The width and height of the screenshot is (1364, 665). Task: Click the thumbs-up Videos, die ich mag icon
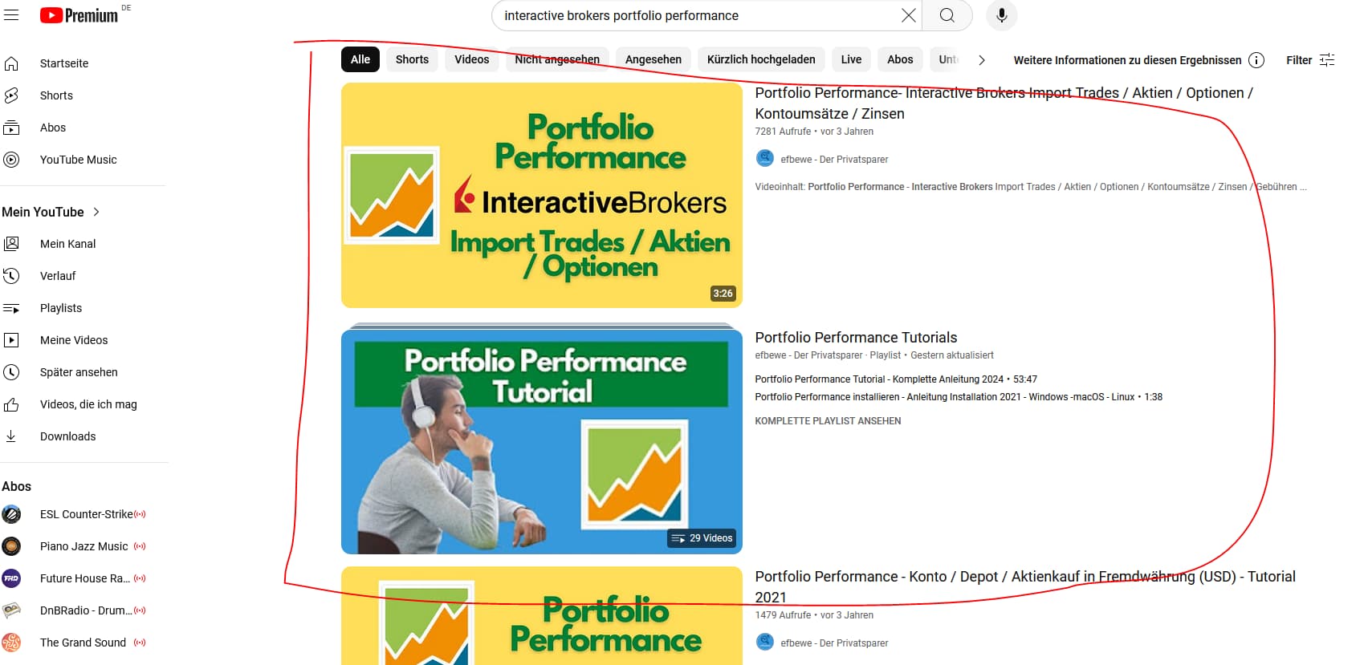click(11, 404)
